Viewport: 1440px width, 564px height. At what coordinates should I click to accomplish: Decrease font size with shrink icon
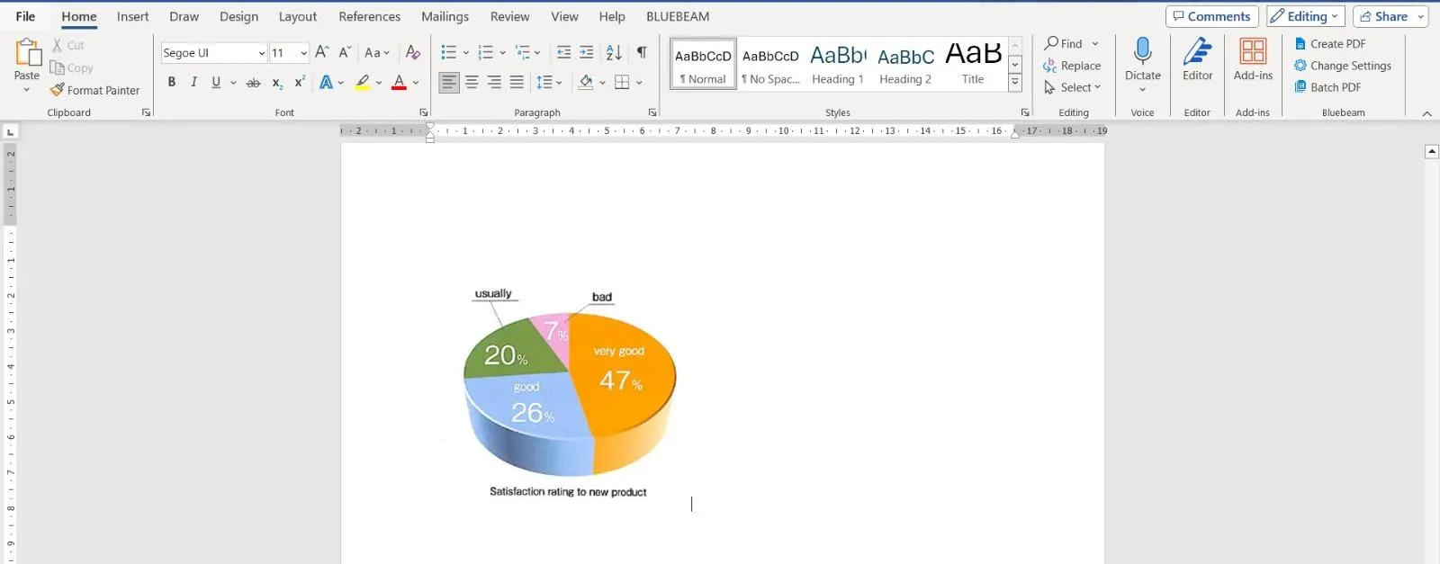tap(345, 52)
